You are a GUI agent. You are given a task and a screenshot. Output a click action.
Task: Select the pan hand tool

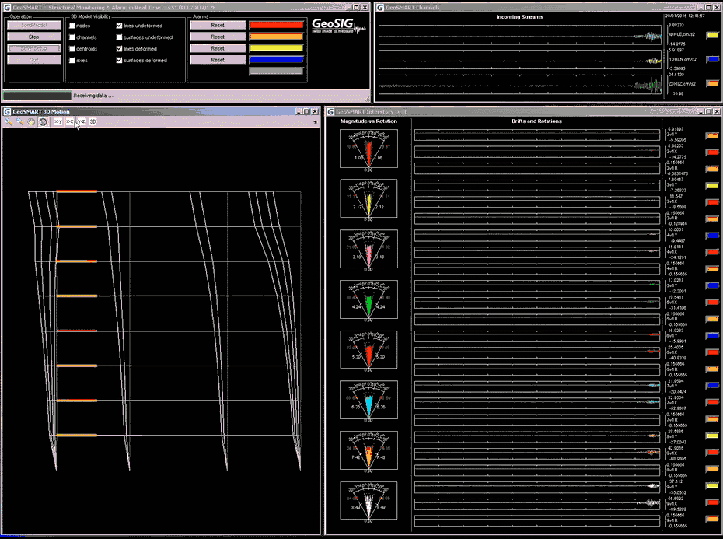click(x=31, y=122)
